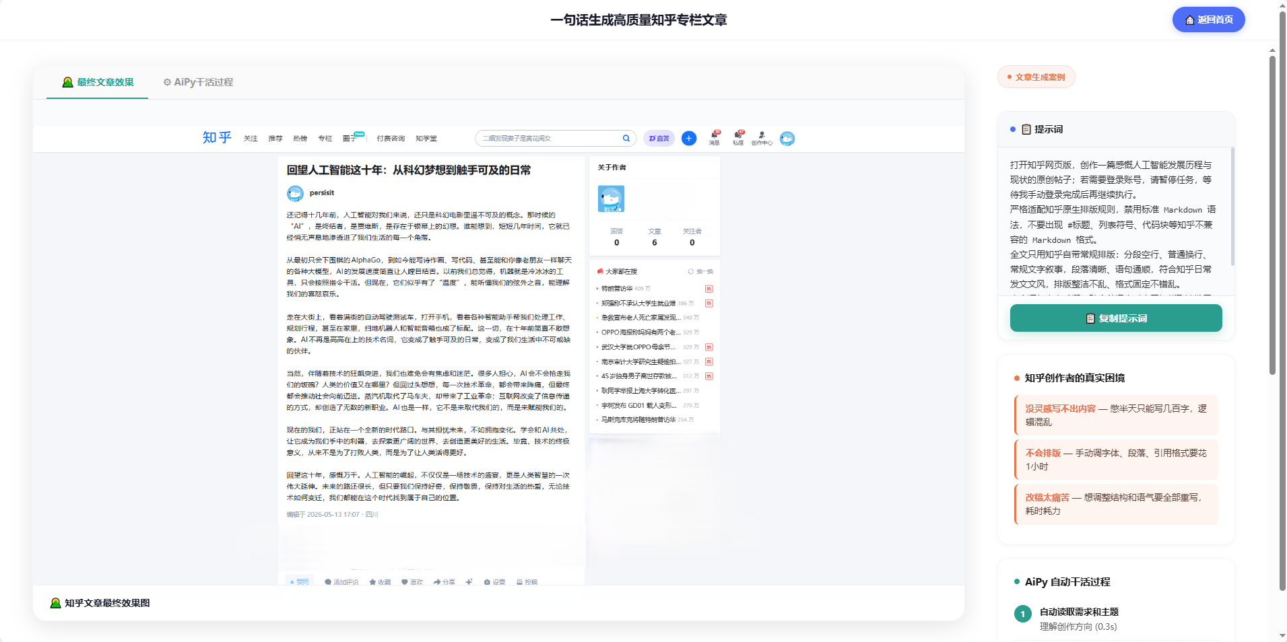This screenshot has height=642, width=1287.
Task: Click the 知乎 logo
Action: [217, 138]
